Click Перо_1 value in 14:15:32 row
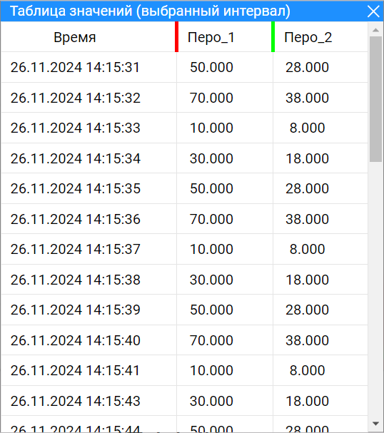Screen dimensions: 384x433 211,98
